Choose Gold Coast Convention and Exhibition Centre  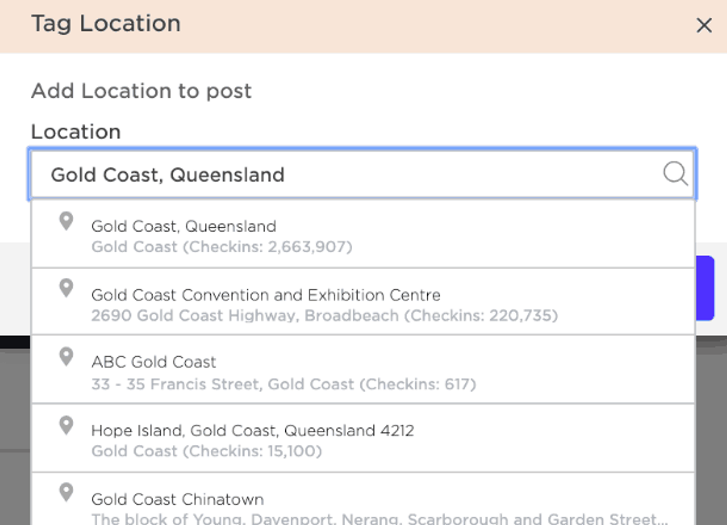click(x=363, y=302)
